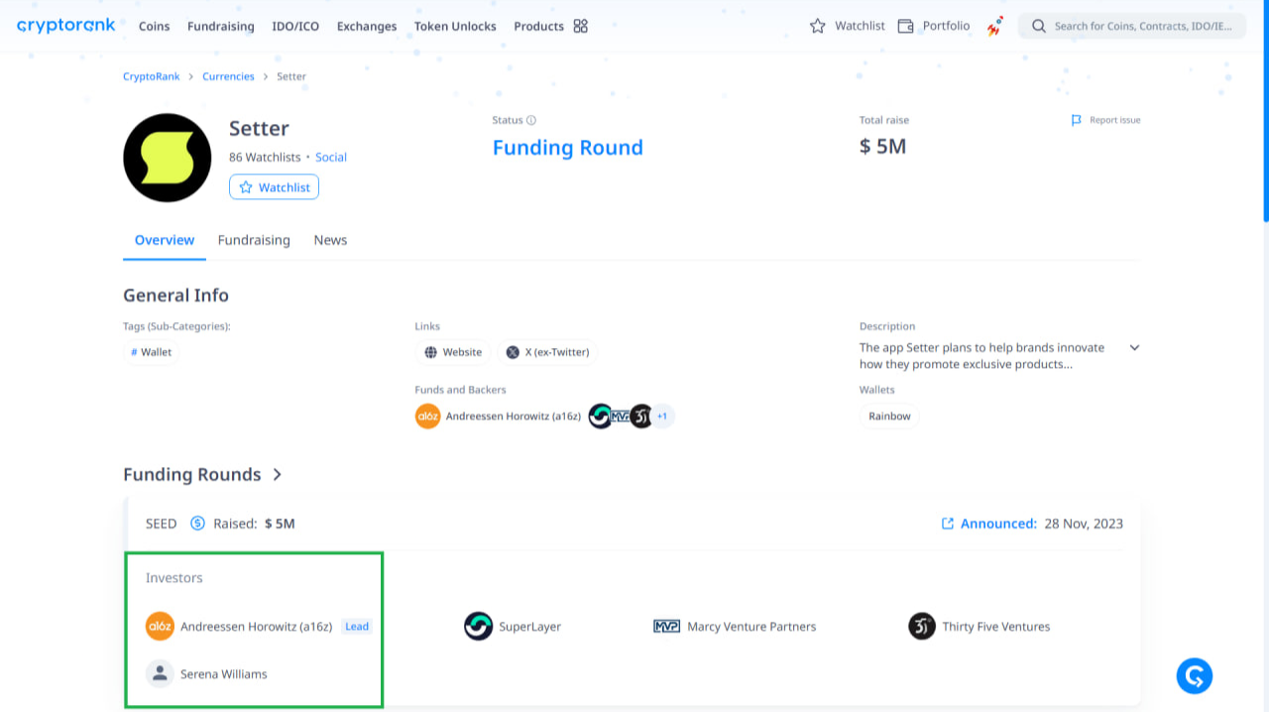
Task: Click the Wallet tag chip
Action: pyautogui.click(x=151, y=352)
